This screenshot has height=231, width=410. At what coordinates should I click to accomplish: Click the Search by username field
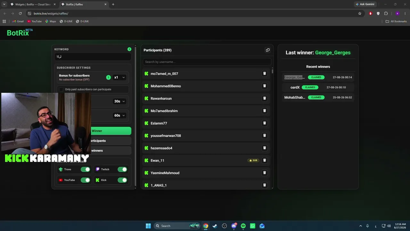click(207, 62)
